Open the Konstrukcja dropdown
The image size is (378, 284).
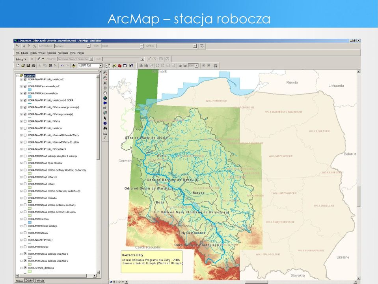88,46
